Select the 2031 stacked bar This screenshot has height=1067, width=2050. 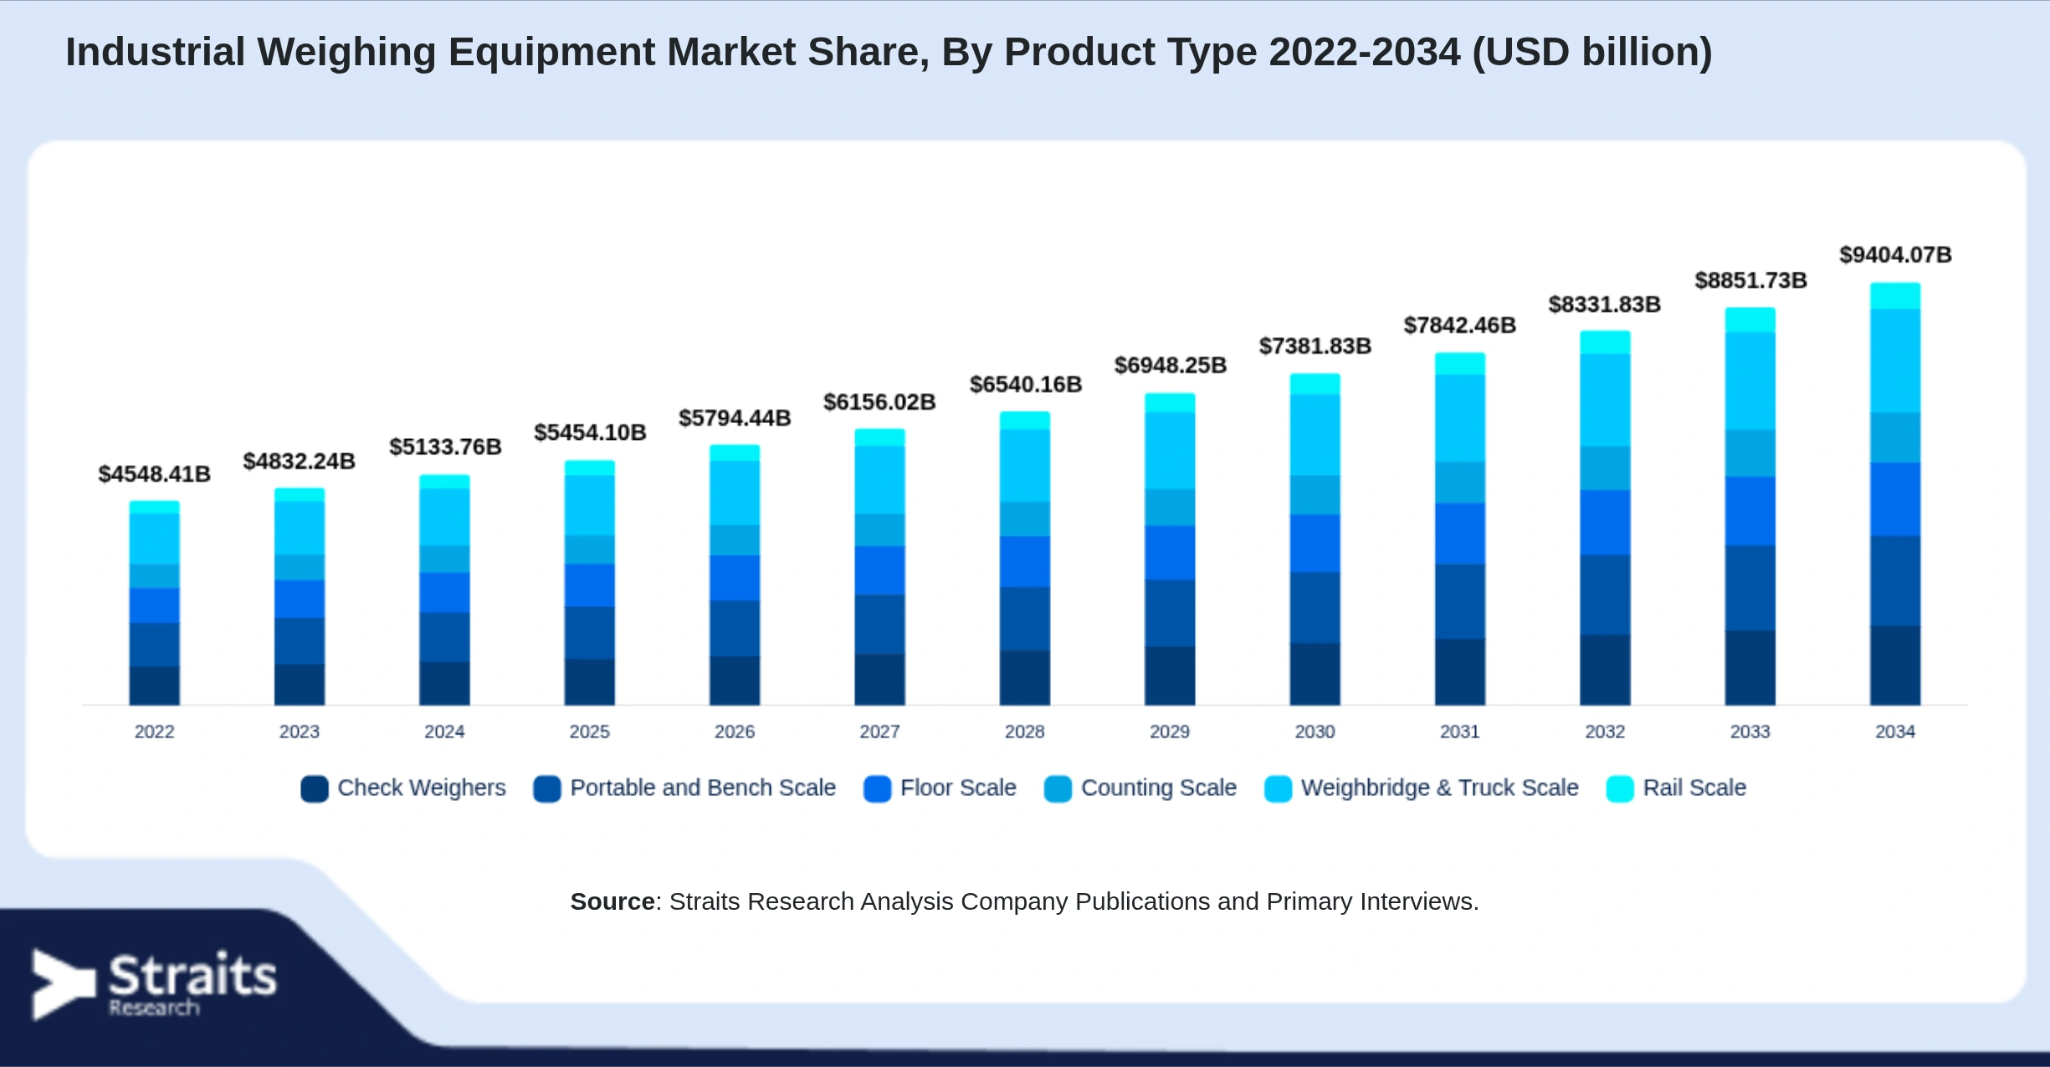pyautogui.click(x=1460, y=529)
